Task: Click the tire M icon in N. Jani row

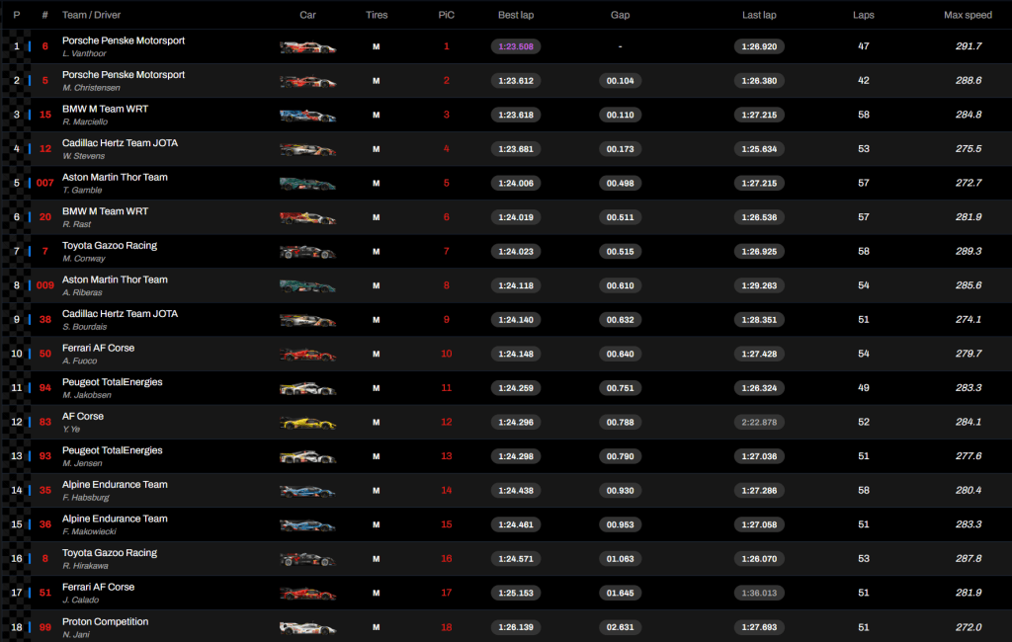Action: [x=377, y=627]
